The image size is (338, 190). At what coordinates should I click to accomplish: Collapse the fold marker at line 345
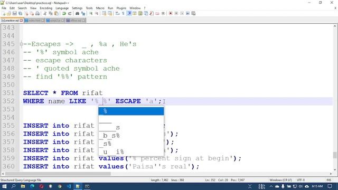tap(21, 44)
